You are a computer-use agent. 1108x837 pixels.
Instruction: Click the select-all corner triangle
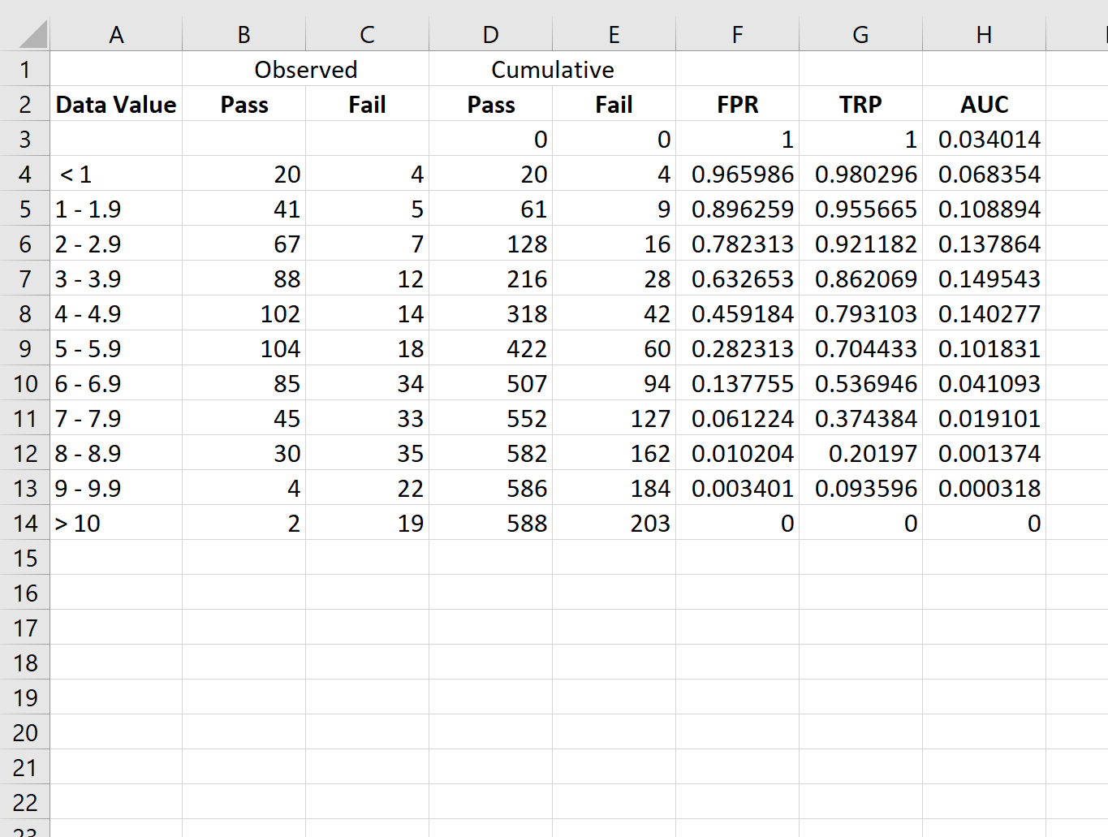[x=32, y=35]
